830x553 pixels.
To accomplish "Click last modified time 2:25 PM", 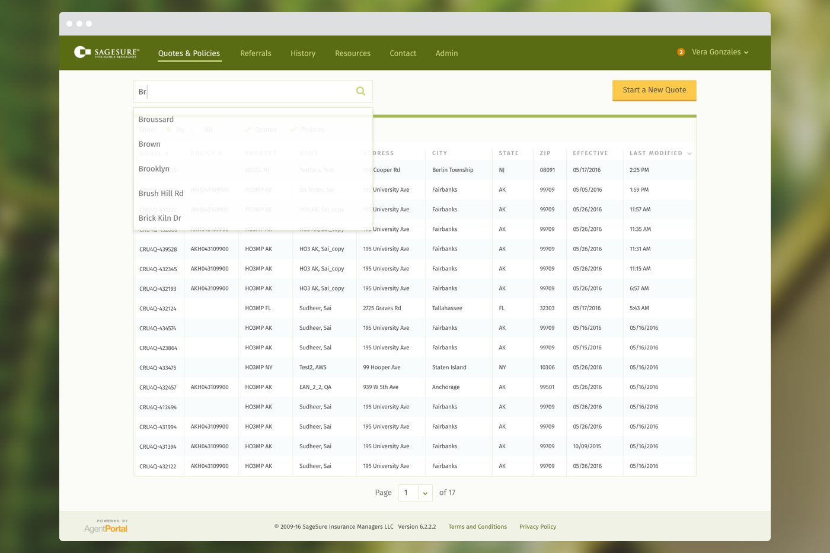I will click(x=639, y=170).
